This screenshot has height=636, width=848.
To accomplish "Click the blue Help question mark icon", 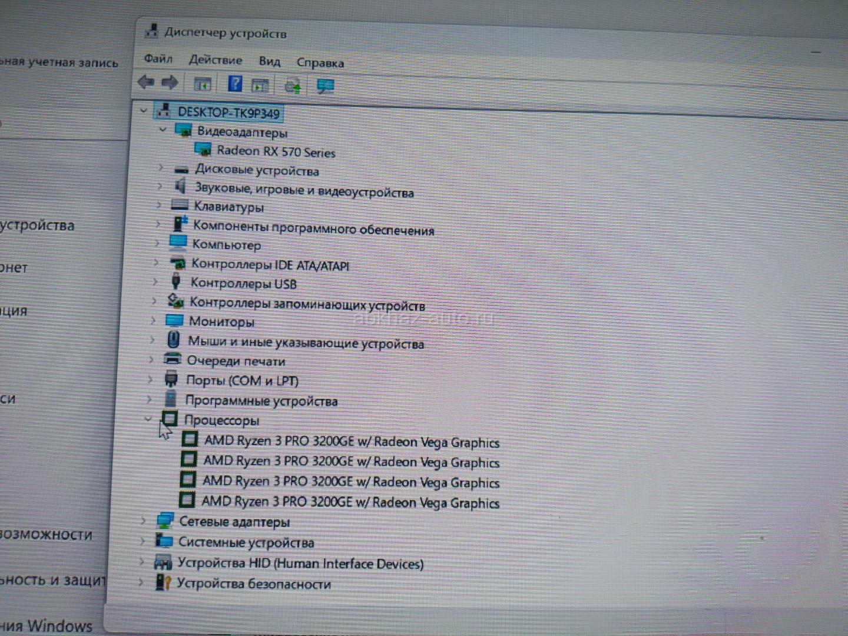I will pyautogui.click(x=234, y=84).
